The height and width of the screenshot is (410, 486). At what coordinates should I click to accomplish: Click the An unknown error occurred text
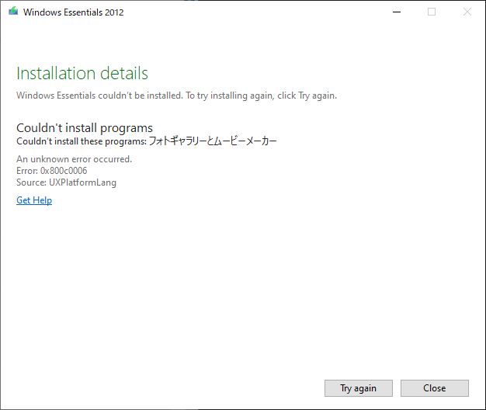pyautogui.click(x=74, y=159)
